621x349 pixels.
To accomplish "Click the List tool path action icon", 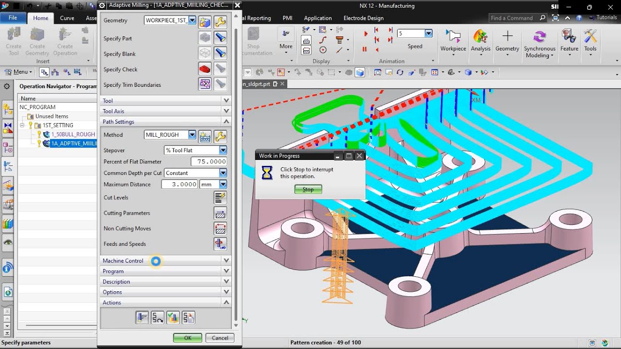I will (188, 317).
